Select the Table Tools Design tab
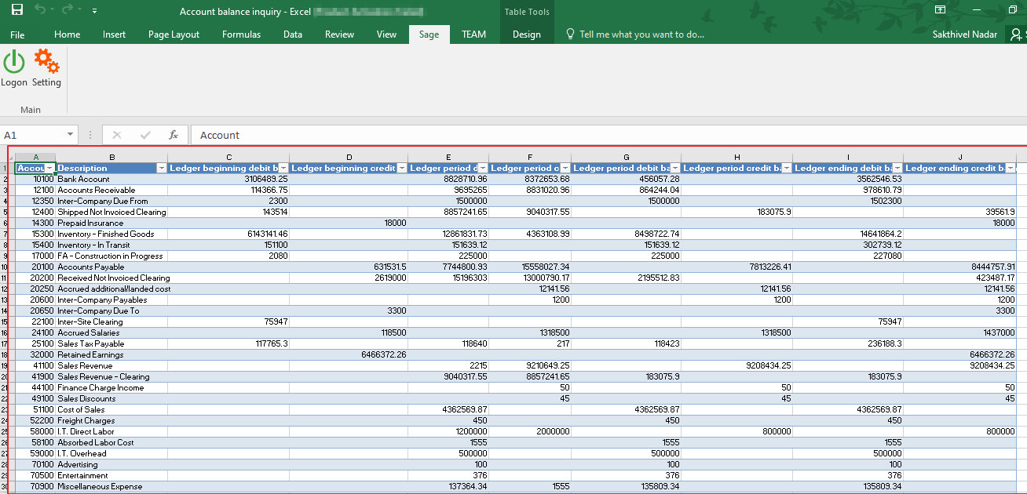Image resolution: width=1027 pixels, height=494 pixels. click(x=526, y=35)
